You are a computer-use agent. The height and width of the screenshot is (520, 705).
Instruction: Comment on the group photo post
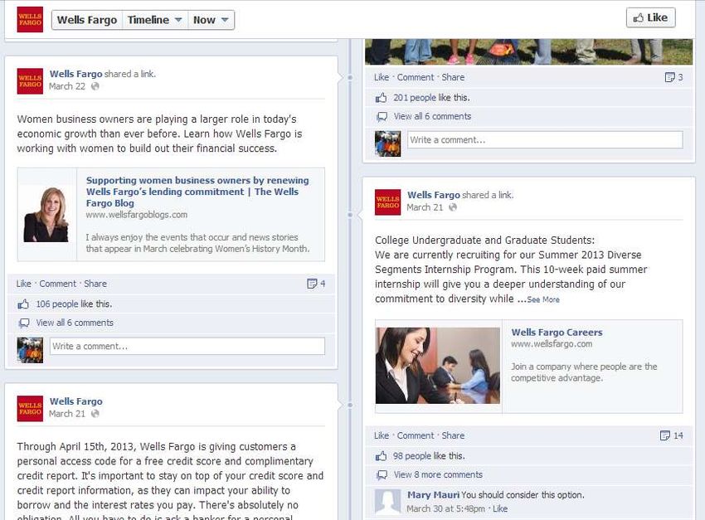click(x=416, y=77)
